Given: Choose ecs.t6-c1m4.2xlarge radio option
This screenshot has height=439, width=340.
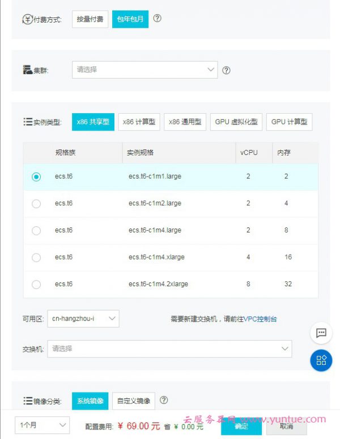Looking at the screenshot, I should (36, 285).
